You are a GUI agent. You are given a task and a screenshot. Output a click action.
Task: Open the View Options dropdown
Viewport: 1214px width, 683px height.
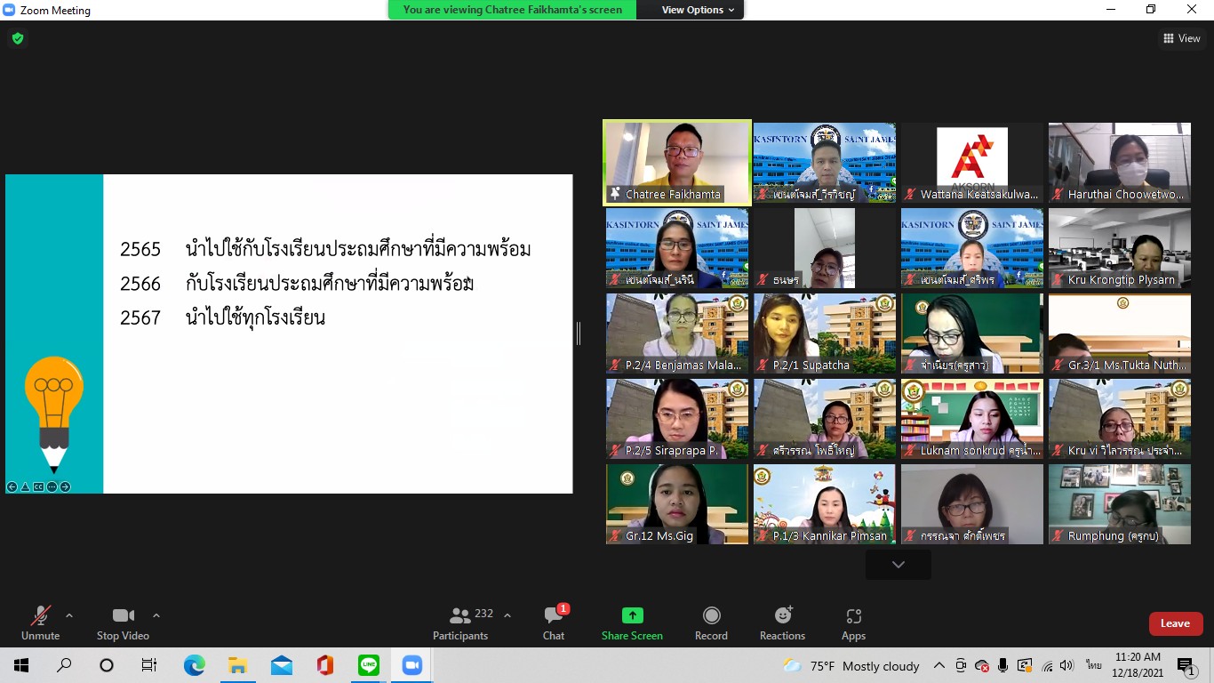pos(699,10)
